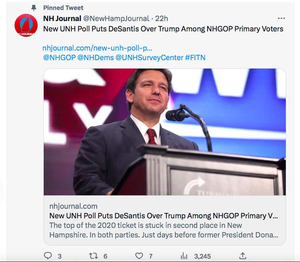Click the pin icon beside Pinned Tweet
300x262 pixels.
click(34, 8)
